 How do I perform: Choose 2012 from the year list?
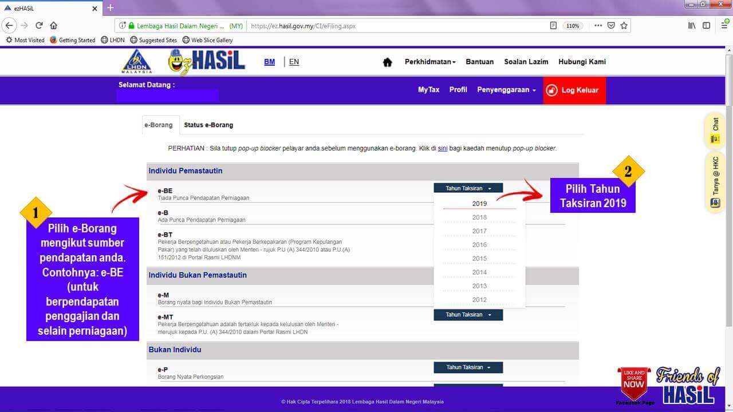[x=479, y=300]
